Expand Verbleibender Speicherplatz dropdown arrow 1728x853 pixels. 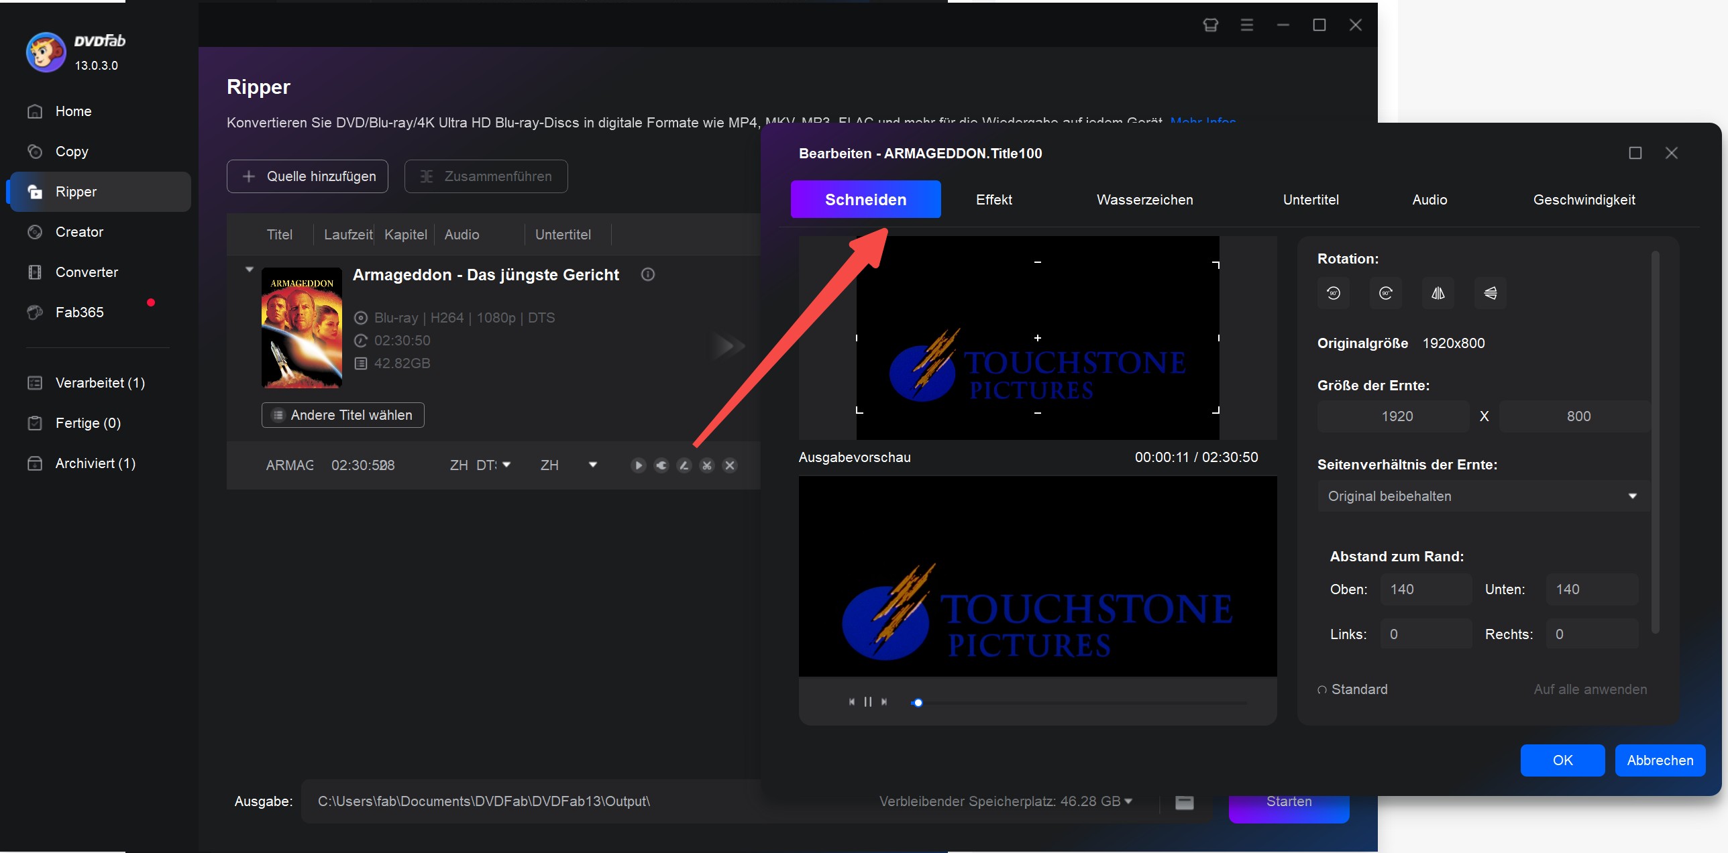1128,801
